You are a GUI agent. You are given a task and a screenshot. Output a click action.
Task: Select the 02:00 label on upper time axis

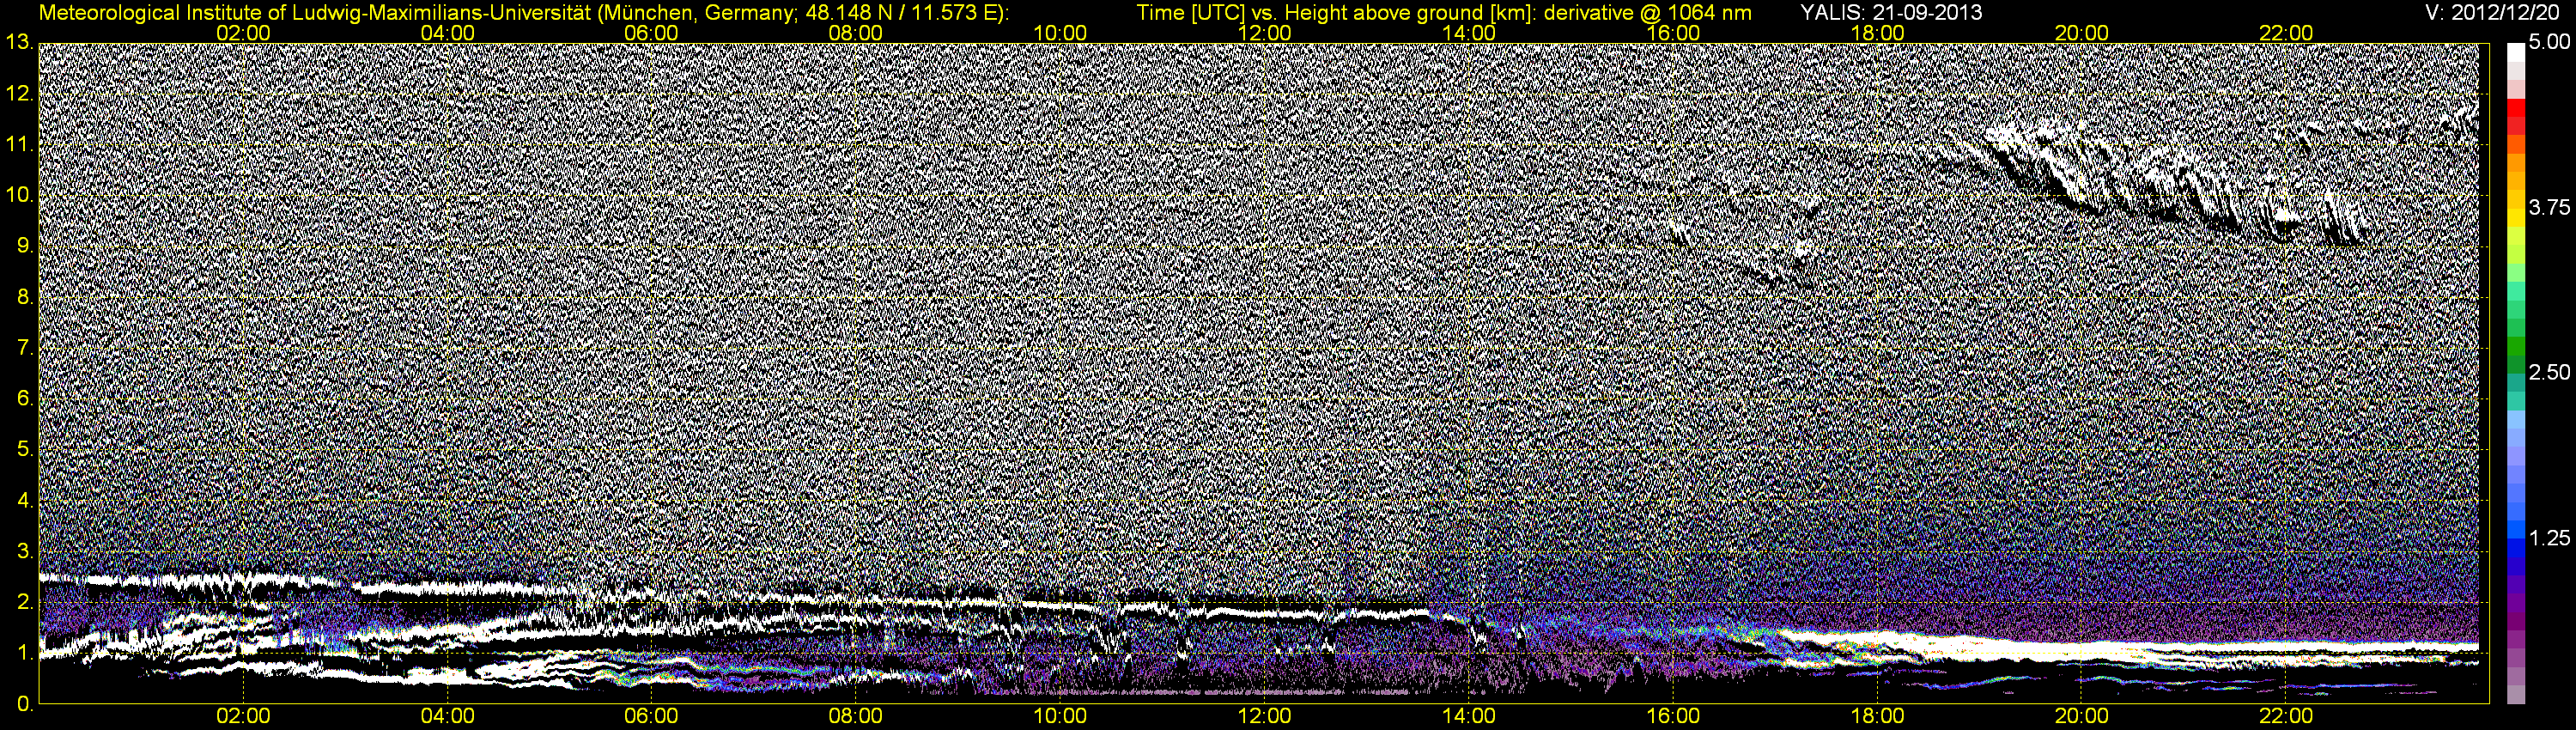[243, 33]
